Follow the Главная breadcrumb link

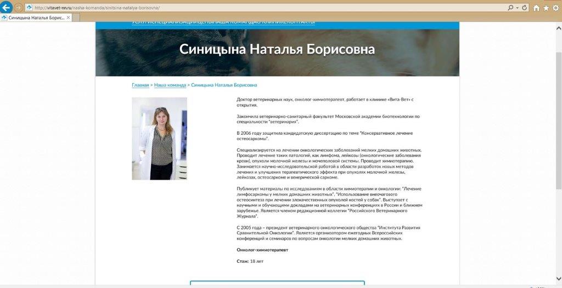pos(140,85)
